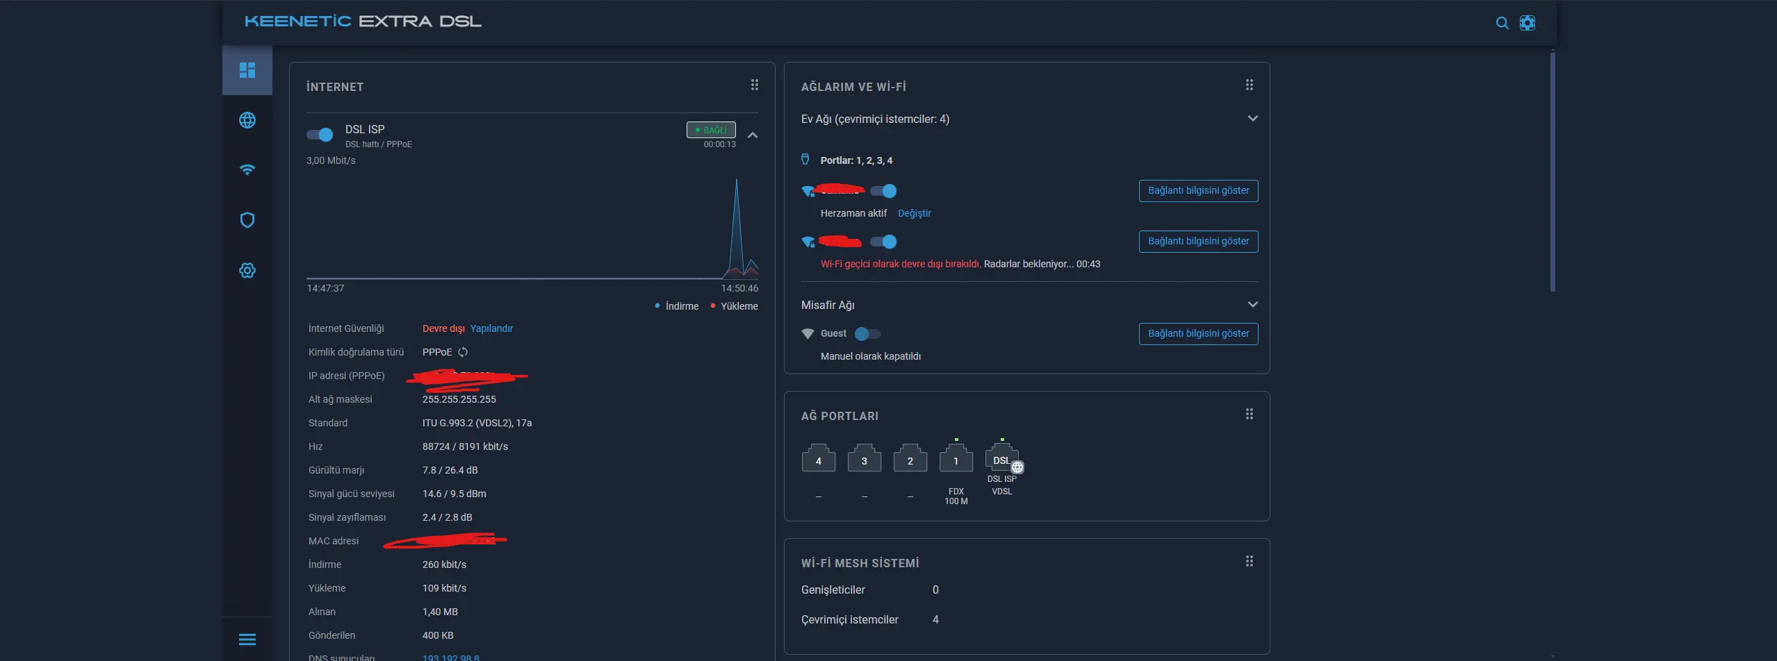Open the Internet globe sidebar icon
This screenshot has height=661, width=1777.
[247, 120]
